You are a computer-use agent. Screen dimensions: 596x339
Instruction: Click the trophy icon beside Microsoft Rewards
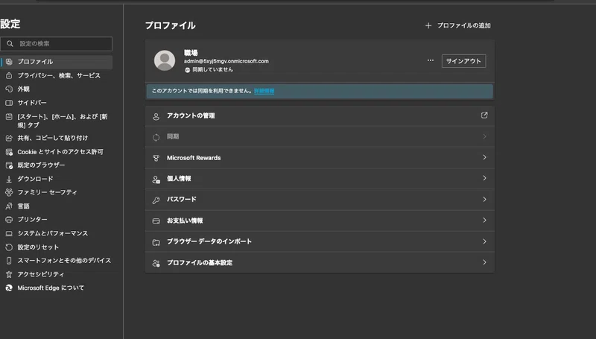[156, 158]
